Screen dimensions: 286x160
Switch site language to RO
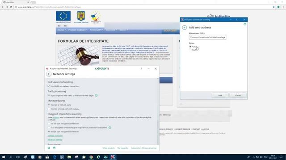[59, 26]
